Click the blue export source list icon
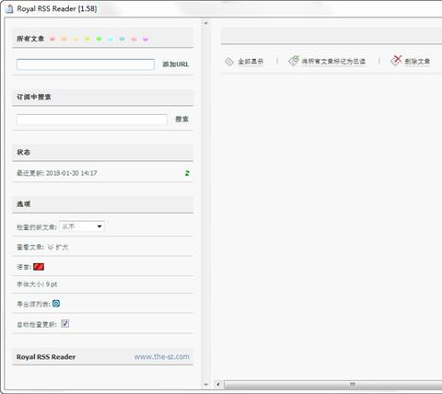This screenshot has width=442, height=394. click(56, 304)
